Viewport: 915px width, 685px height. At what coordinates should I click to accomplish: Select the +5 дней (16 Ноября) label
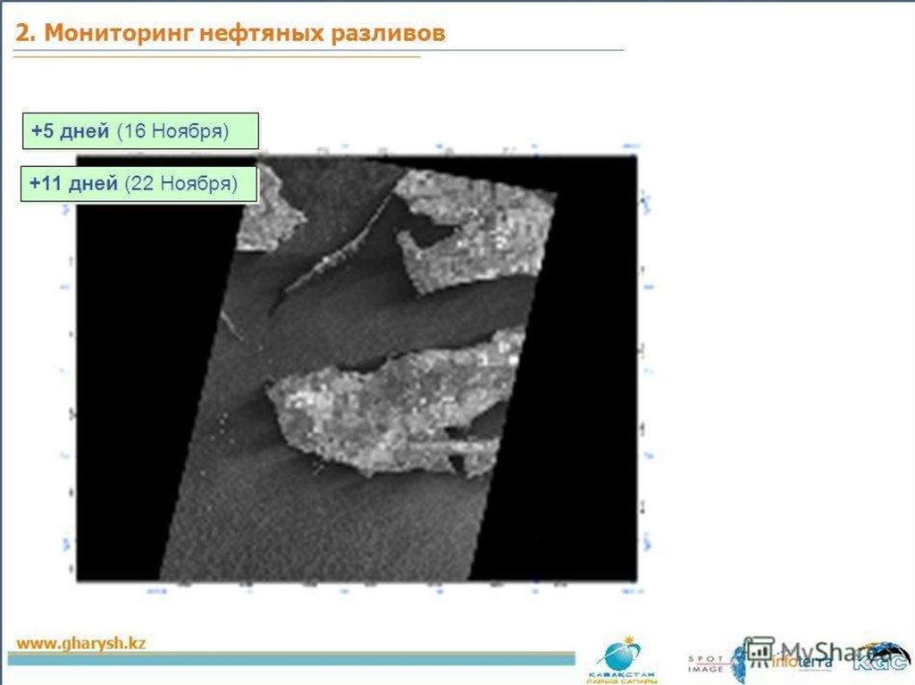coord(139,131)
